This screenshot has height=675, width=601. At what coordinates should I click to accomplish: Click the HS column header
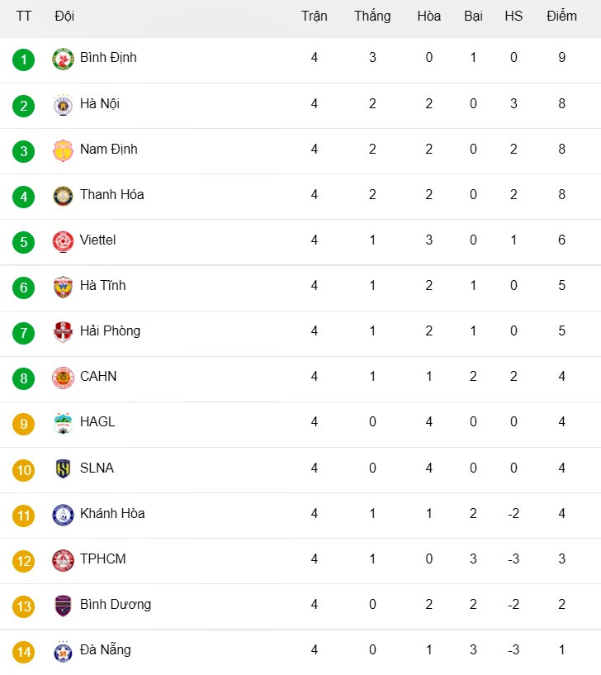(513, 17)
